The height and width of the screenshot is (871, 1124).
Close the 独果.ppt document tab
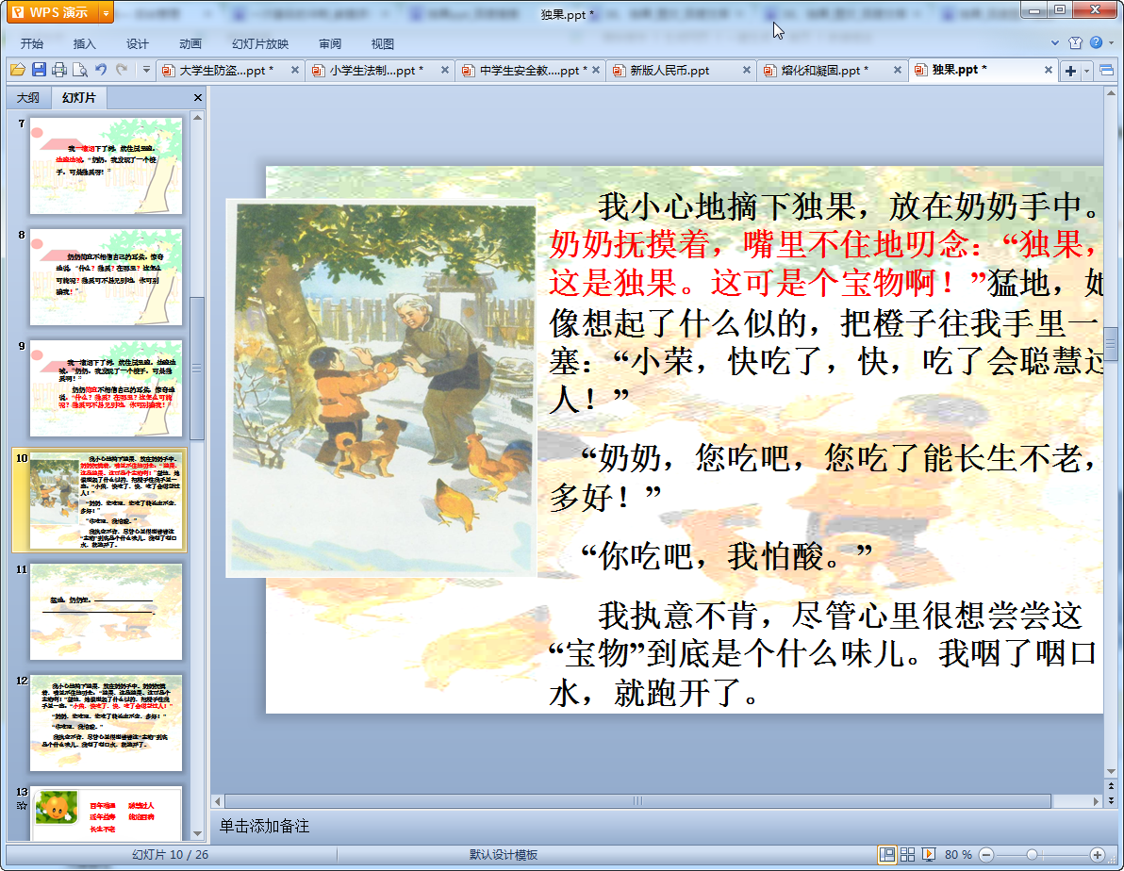coord(1048,71)
